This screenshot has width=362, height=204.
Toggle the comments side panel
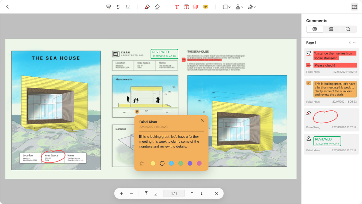click(354, 7)
